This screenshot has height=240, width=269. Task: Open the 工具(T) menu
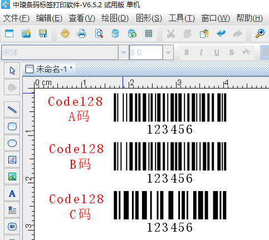point(182,18)
